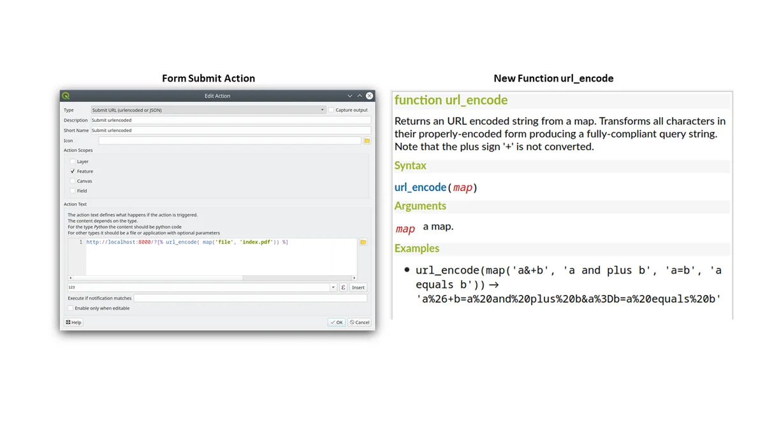This screenshot has width=765, height=430.
Task: Open the field selector dropdown showing 123
Action: [x=333, y=287]
